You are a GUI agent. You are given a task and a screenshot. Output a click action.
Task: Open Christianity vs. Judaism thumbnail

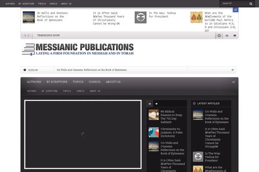(154, 132)
